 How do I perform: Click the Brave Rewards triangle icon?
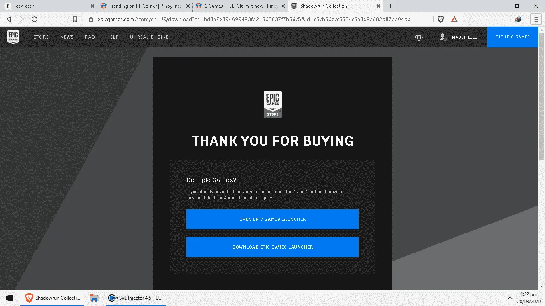coord(454,19)
